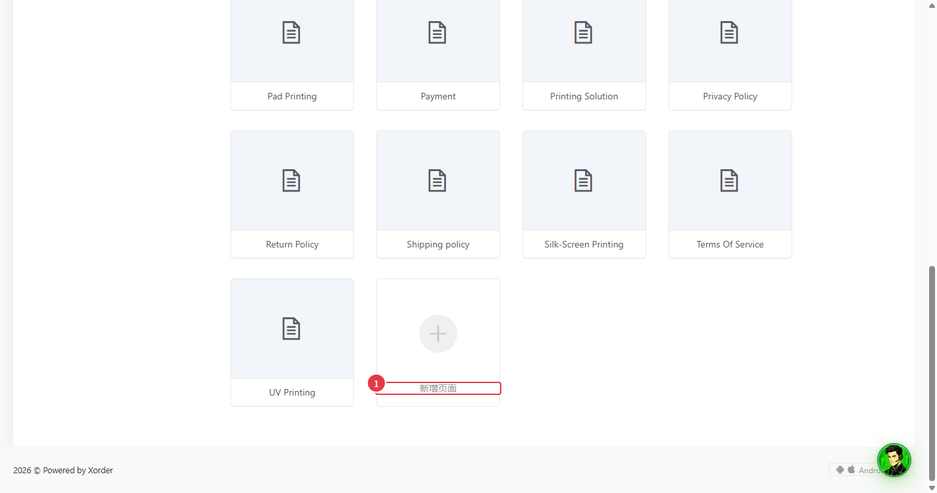Open the Privacy Policy document icon
Screen dimensions: 937x493
click(x=729, y=33)
